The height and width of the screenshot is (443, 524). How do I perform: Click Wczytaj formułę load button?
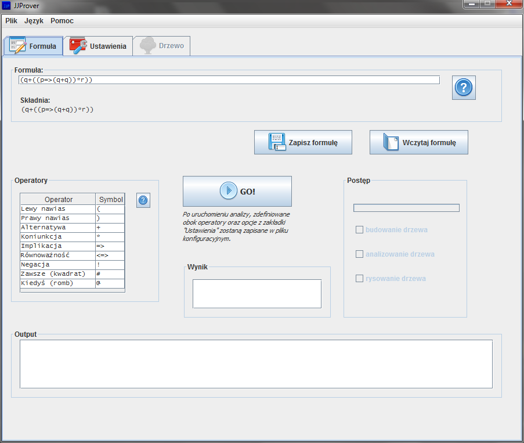pyautogui.click(x=418, y=142)
